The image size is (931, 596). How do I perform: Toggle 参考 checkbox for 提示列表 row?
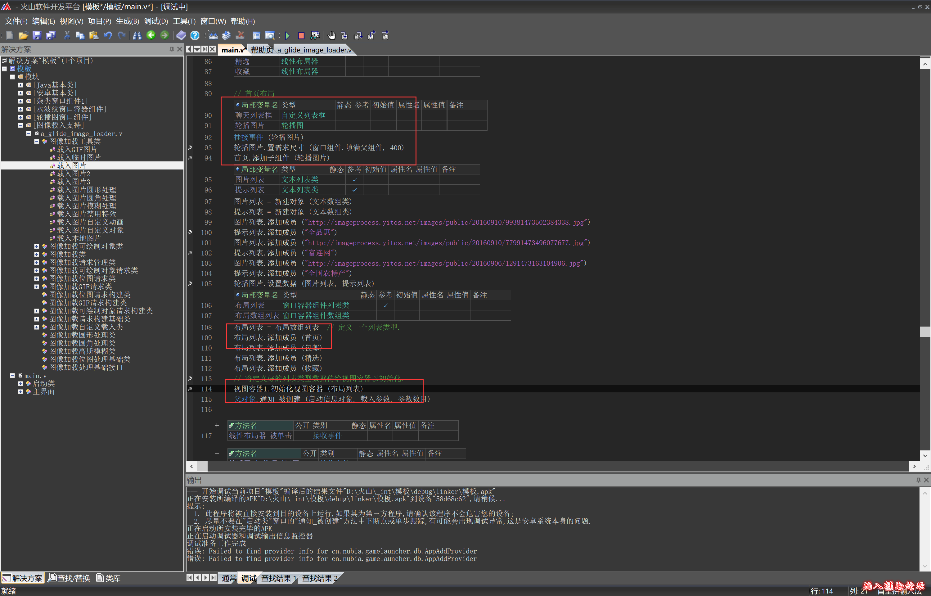click(x=355, y=190)
